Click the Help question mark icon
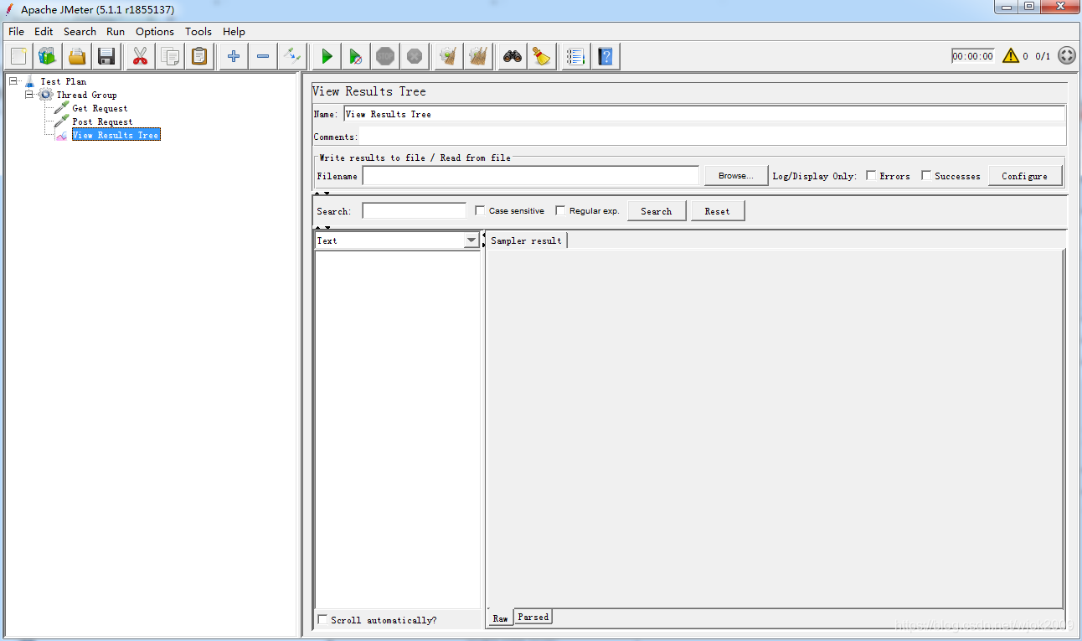 tap(605, 56)
